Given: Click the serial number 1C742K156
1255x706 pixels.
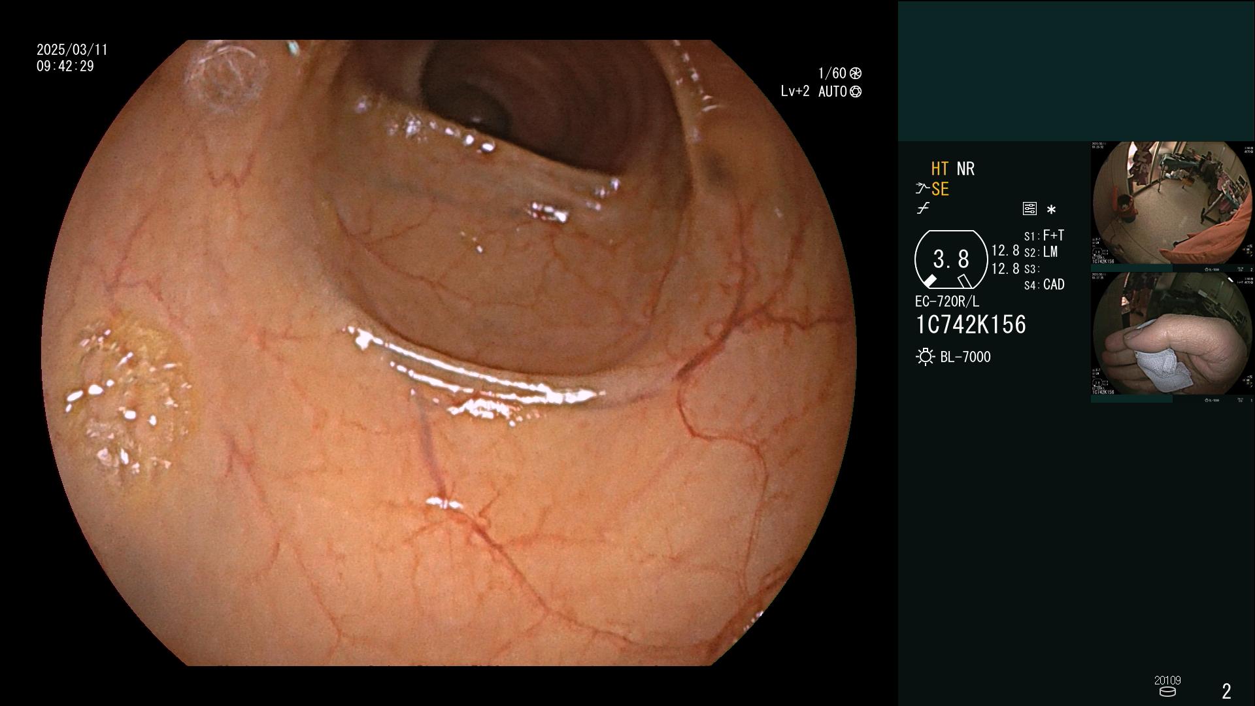Looking at the screenshot, I should [971, 325].
